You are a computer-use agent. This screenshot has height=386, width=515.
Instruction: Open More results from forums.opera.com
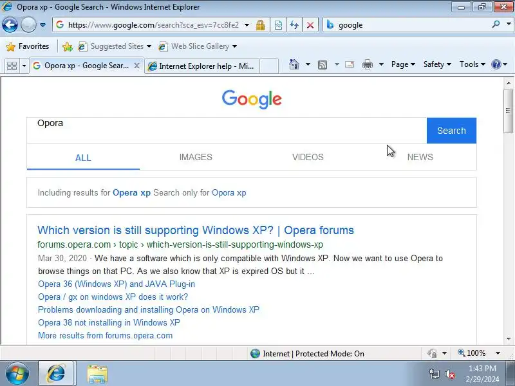point(105,335)
